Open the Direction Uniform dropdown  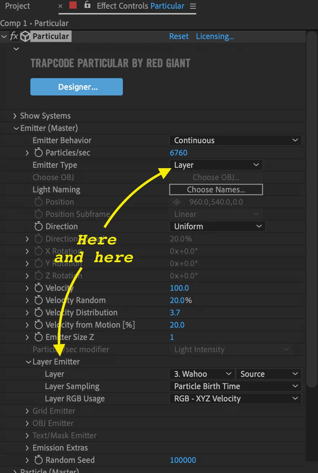point(217,226)
